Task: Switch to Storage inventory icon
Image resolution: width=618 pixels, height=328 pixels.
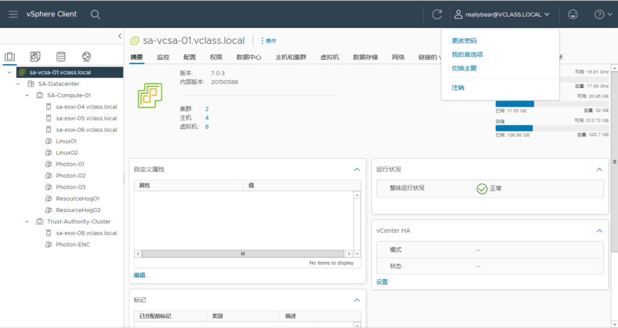Action: pos(61,57)
